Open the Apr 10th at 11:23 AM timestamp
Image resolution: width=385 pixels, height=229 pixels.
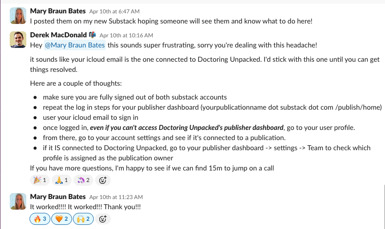click(x=116, y=197)
